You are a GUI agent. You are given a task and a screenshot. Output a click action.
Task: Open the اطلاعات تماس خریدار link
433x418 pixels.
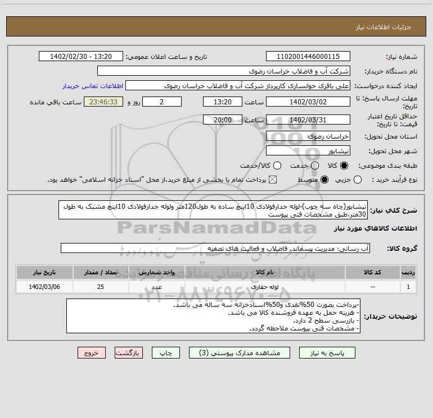pyautogui.click(x=93, y=86)
